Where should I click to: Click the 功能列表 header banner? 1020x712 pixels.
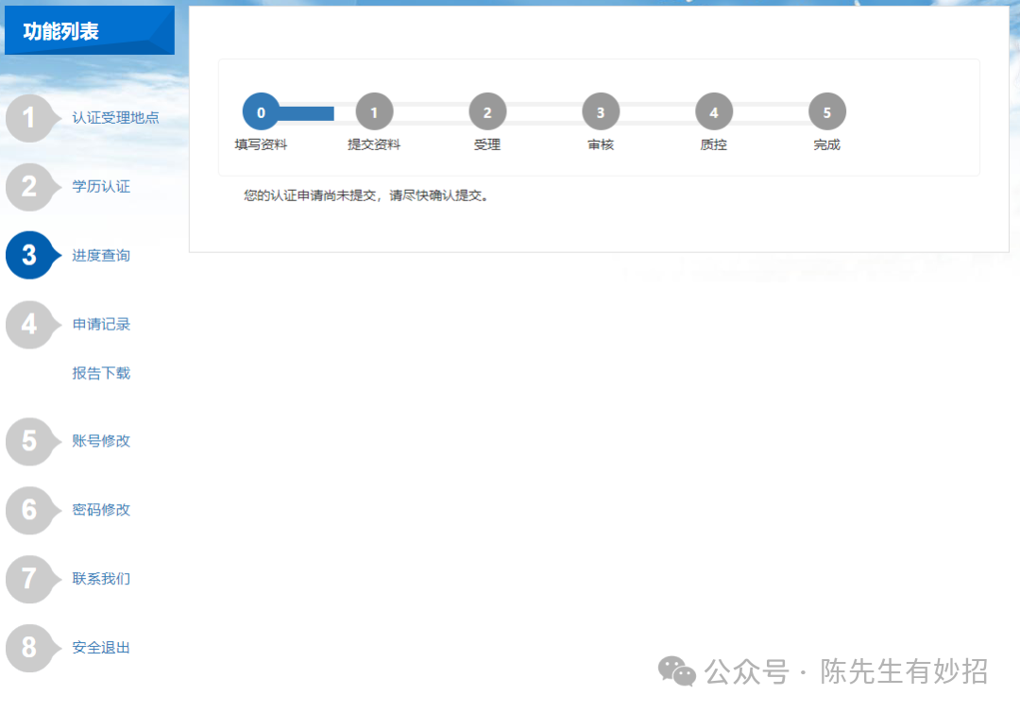pos(89,29)
